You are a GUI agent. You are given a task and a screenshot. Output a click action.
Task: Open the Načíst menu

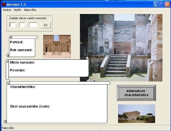point(17,10)
